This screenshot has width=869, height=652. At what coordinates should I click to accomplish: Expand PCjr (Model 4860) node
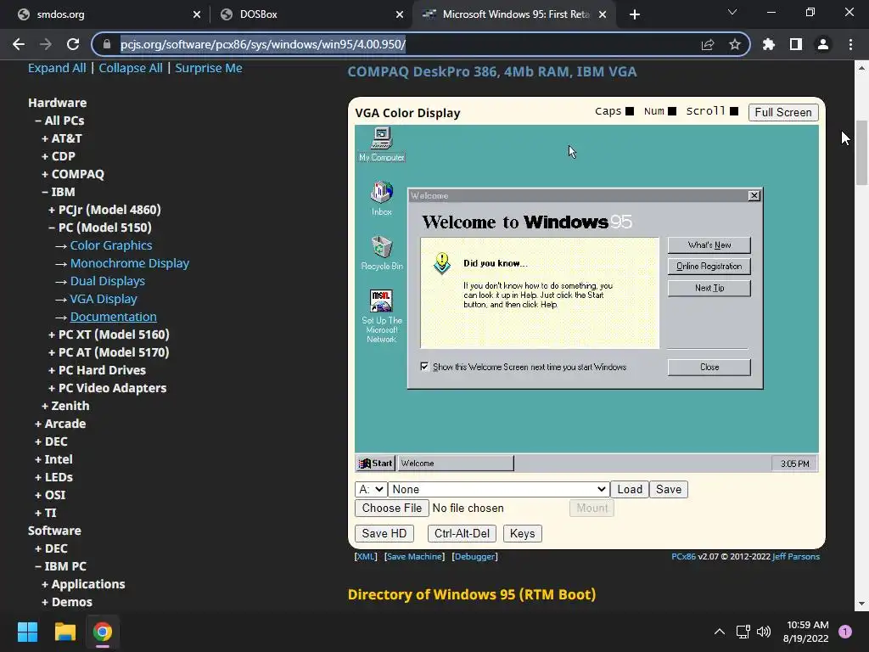104,210
